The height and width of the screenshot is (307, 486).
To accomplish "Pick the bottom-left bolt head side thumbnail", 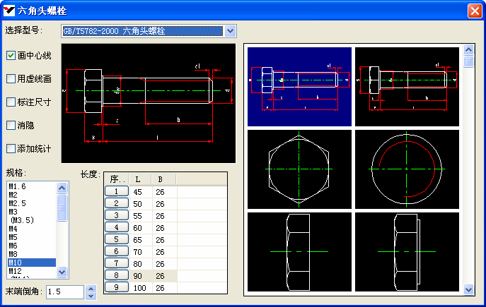I will pyautogui.click(x=299, y=251).
